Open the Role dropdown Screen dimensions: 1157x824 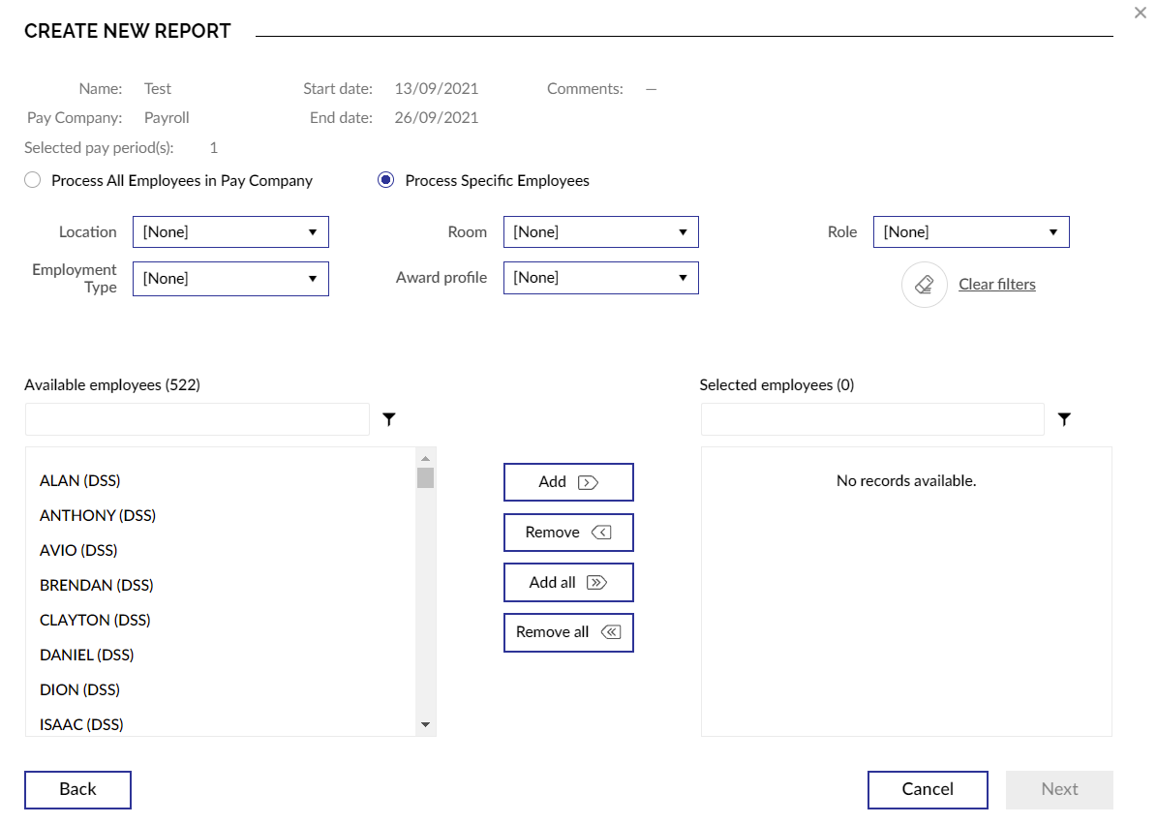pyautogui.click(x=971, y=231)
